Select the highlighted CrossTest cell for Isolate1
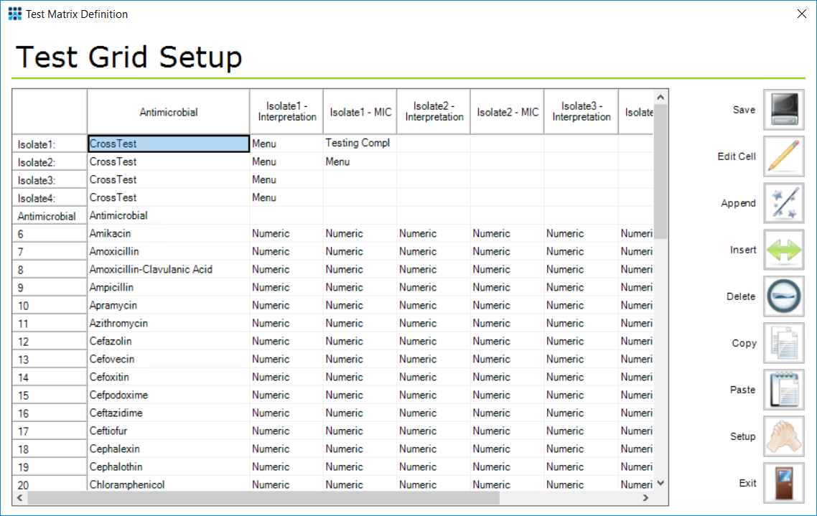 (168, 144)
